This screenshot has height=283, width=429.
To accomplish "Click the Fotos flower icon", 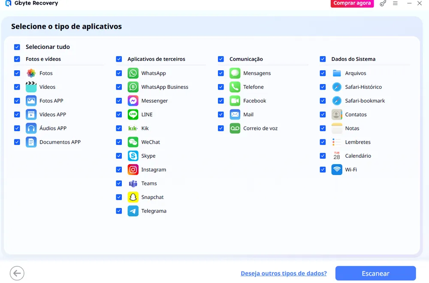I will 31,73.
